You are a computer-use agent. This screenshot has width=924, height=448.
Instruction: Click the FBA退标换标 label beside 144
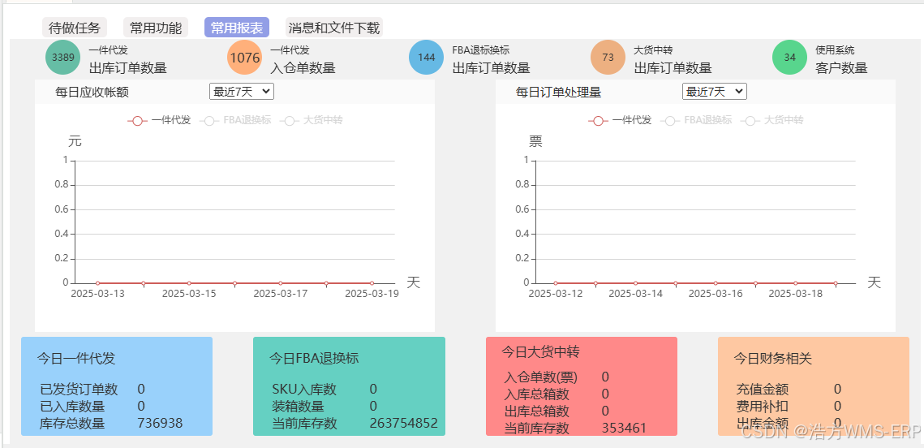point(481,50)
